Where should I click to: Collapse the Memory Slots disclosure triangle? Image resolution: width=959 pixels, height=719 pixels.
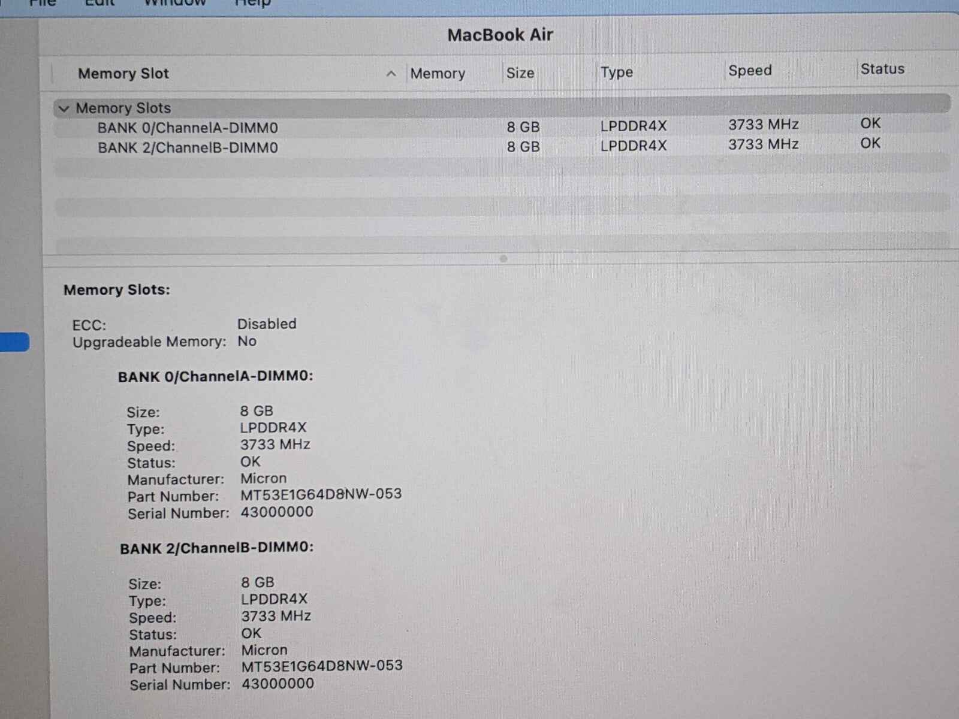pos(65,108)
